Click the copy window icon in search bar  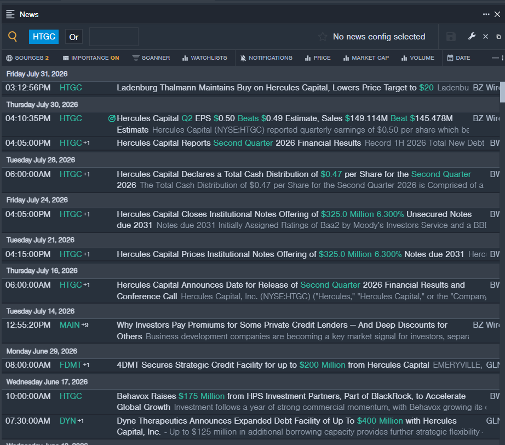click(498, 37)
